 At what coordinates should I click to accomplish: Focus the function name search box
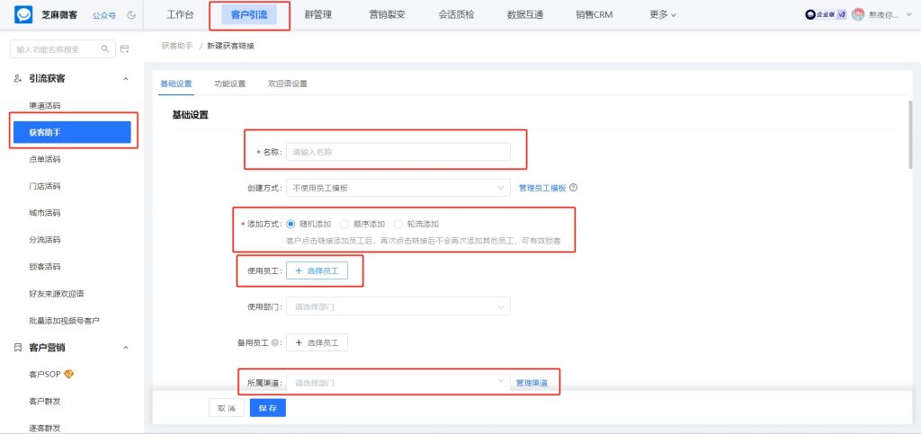(x=62, y=49)
